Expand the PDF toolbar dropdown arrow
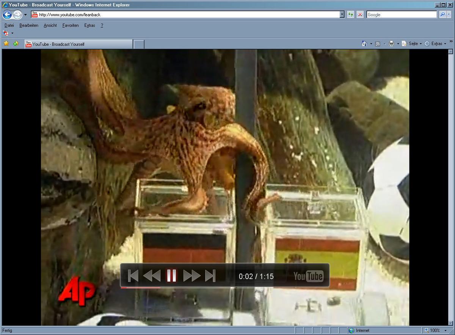The image size is (455, 335). (12, 33)
